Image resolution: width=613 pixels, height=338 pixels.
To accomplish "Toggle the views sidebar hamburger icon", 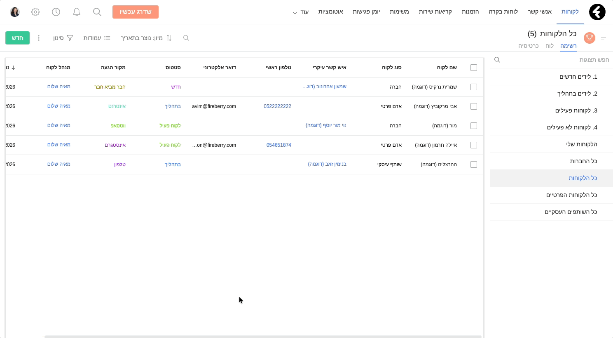I will click(604, 38).
